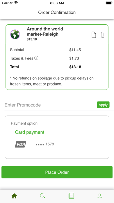Click the Apply promocode button
The image size is (114, 203).
pos(103,105)
